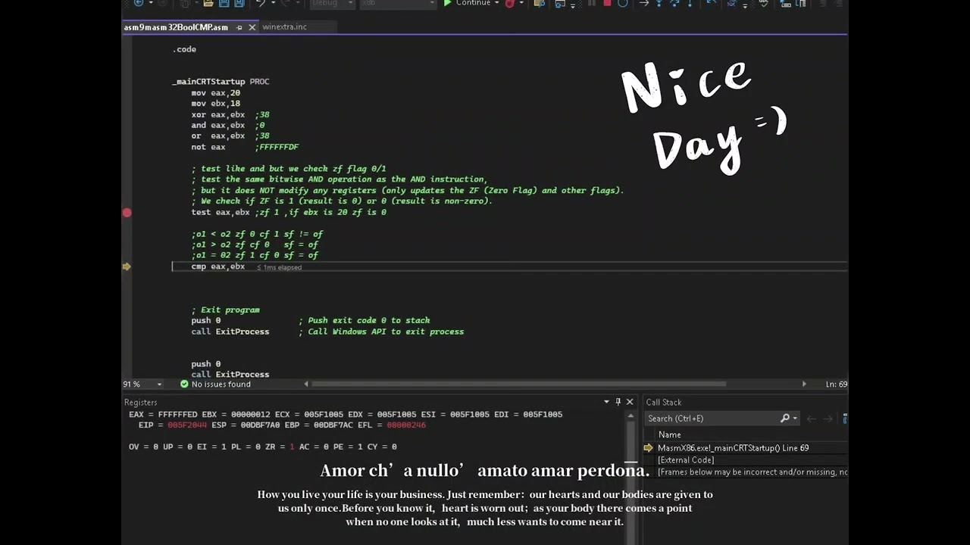Click Save All in the toolbar

239,3
